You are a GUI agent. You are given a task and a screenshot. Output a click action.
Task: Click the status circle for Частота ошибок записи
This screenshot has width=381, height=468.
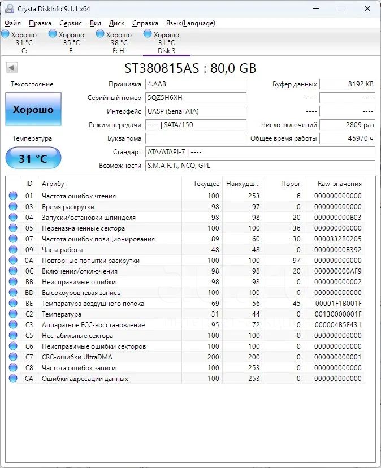[x=13, y=368]
